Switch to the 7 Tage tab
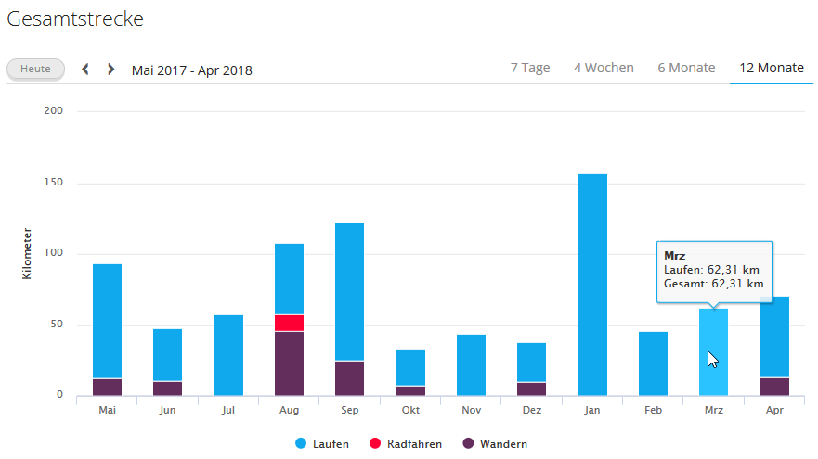 529,68
